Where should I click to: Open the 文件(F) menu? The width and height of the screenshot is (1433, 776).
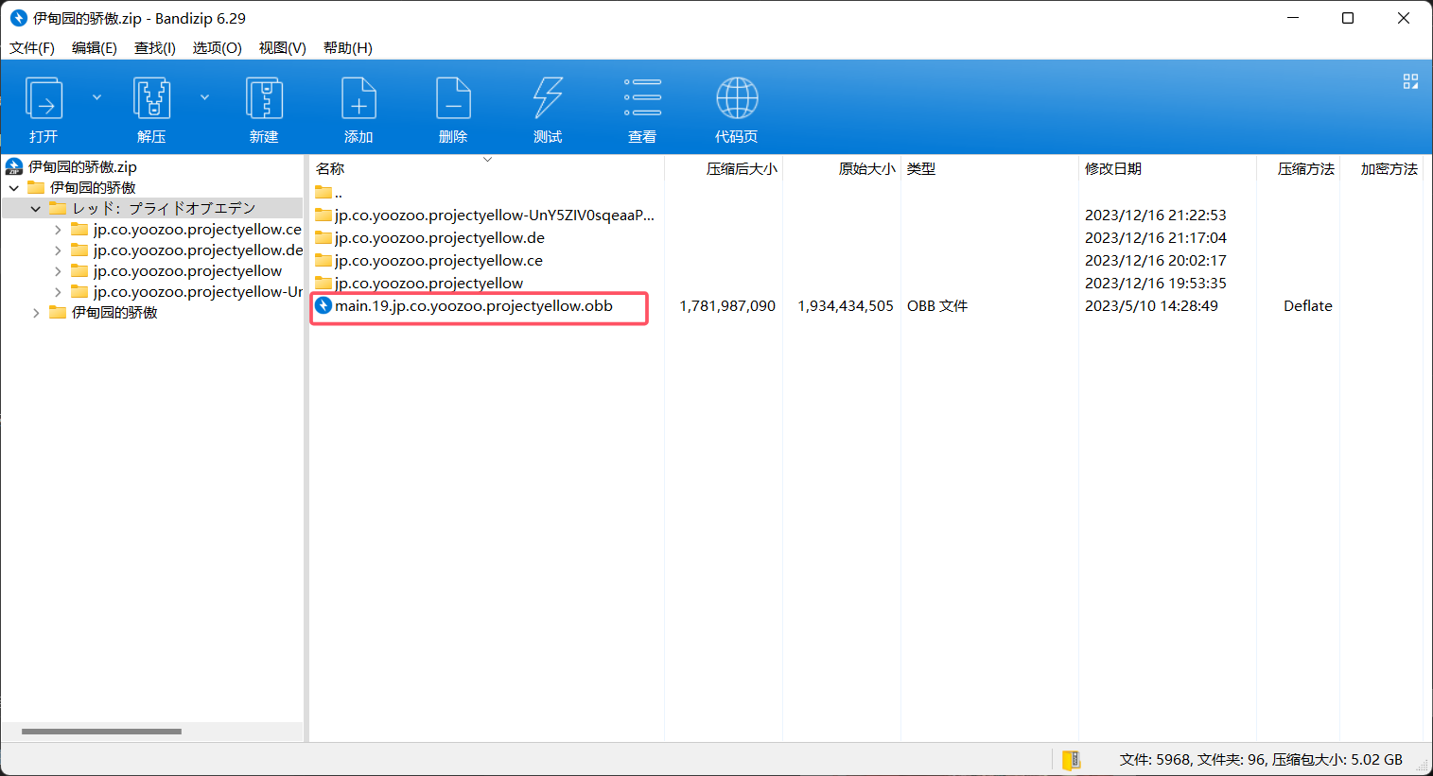(x=32, y=48)
